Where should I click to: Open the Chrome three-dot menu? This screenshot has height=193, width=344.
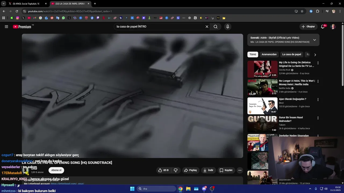(x=340, y=11)
